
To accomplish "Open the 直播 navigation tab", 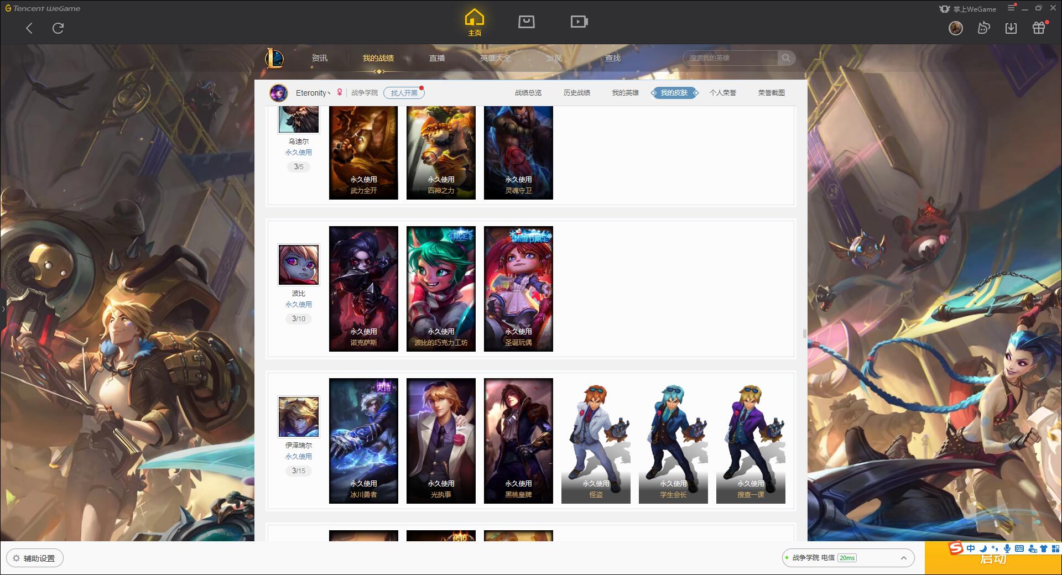I will coord(437,58).
